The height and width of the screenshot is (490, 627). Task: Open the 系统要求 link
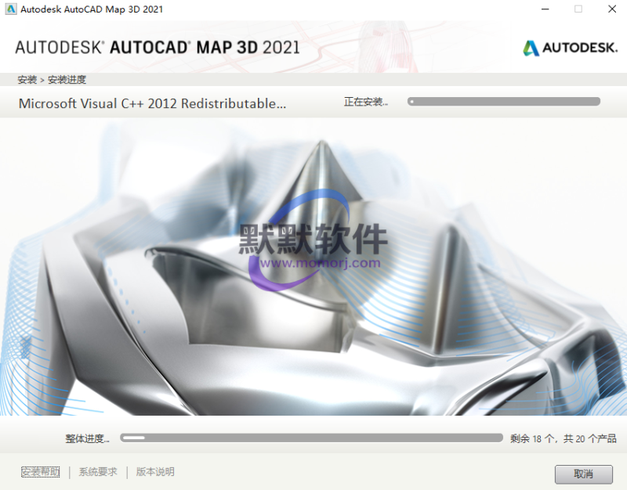click(98, 472)
